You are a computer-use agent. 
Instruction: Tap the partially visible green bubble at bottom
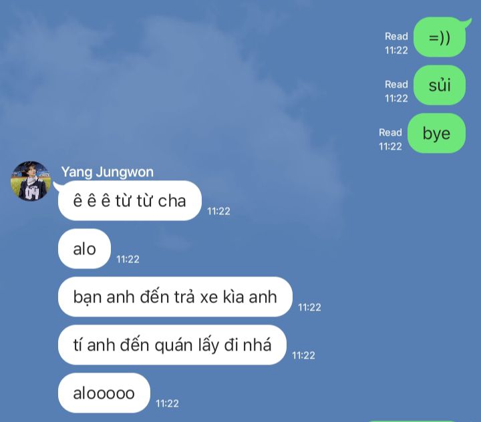click(411, 421)
